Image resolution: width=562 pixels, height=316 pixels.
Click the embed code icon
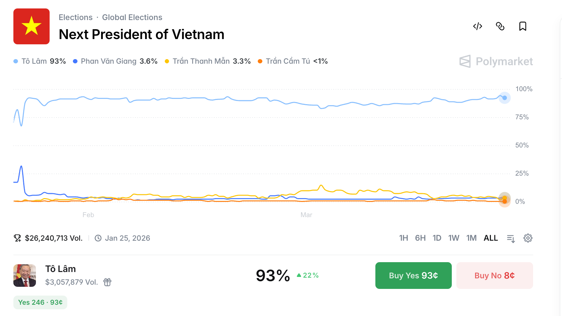coord(477,26)
